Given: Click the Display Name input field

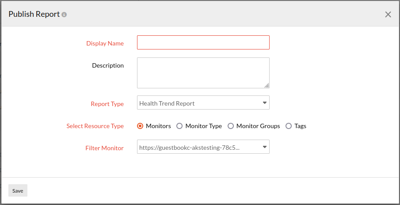Looking at the screenshot, I should click(203, 42).
